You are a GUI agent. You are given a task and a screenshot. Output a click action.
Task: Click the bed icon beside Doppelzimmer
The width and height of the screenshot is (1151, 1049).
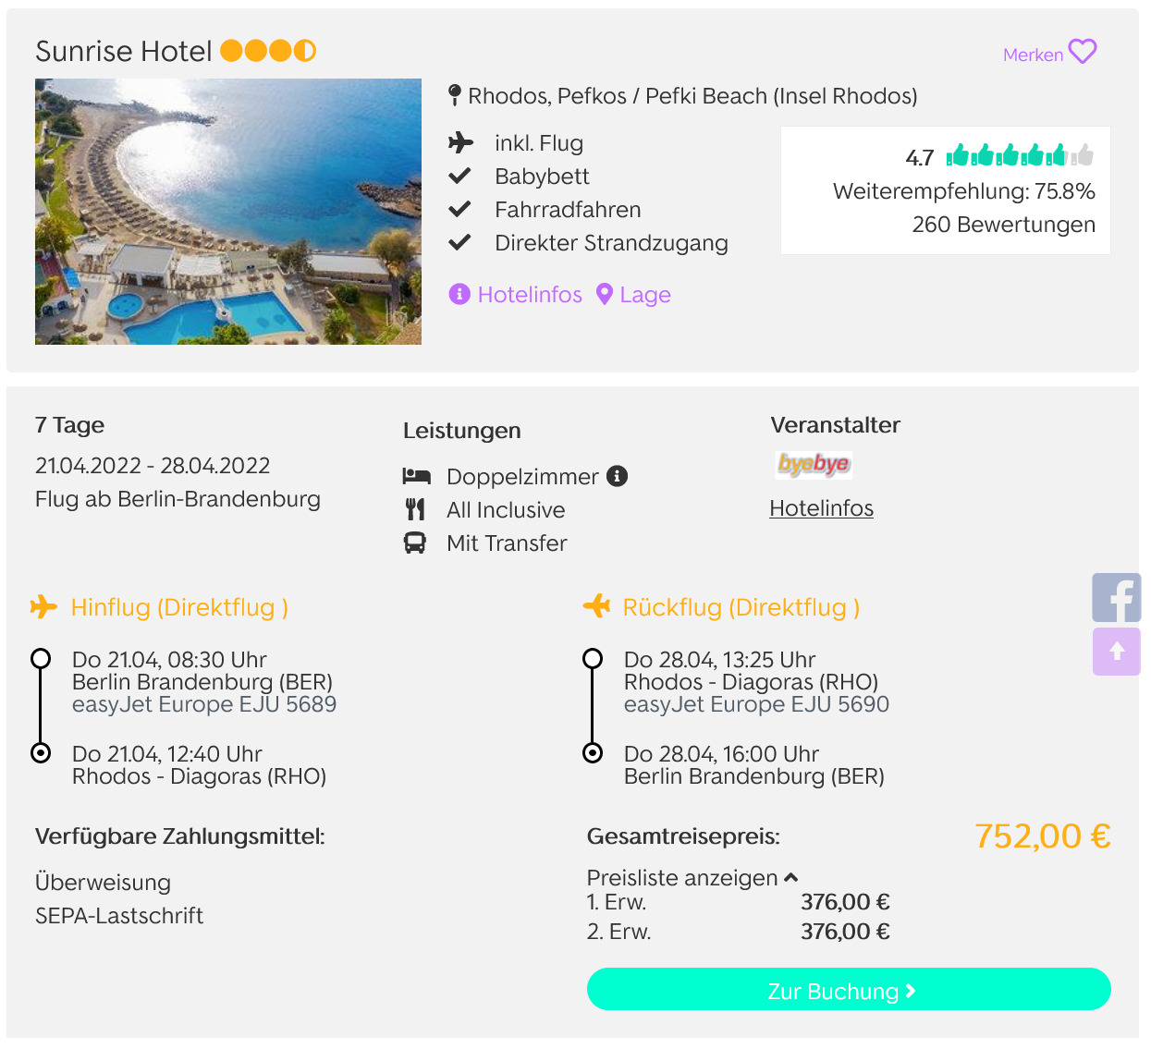pos(417,476)
